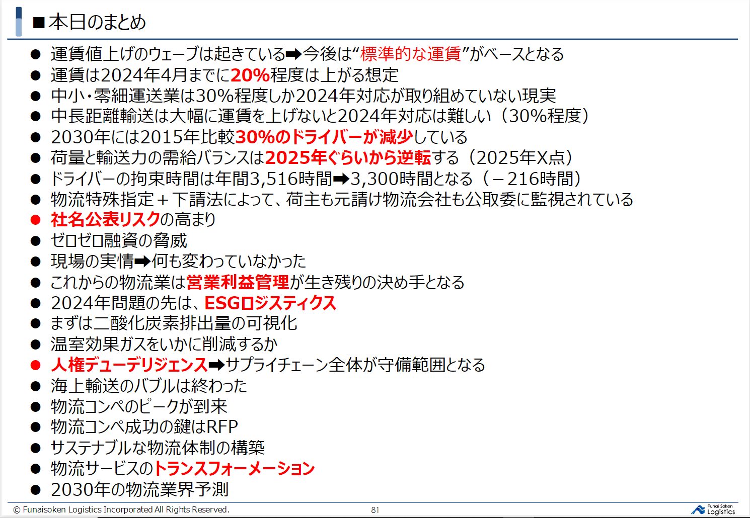Click the arrow after 現場の実情
The height and width of the screenshot is (518, 750).
coord(142,262)
